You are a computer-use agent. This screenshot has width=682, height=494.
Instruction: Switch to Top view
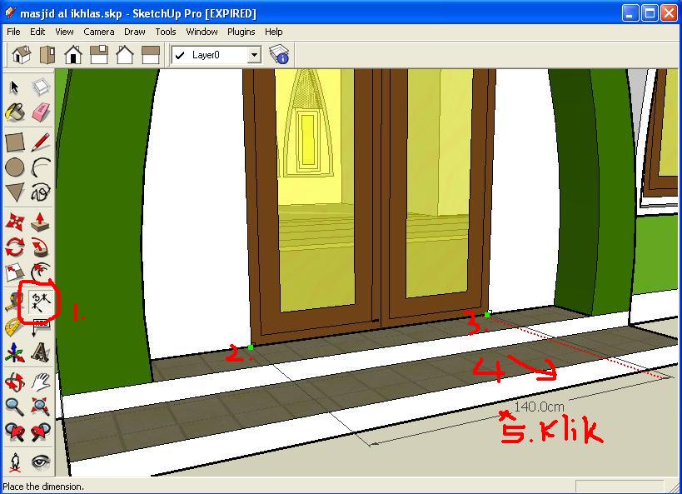point(47,55)
